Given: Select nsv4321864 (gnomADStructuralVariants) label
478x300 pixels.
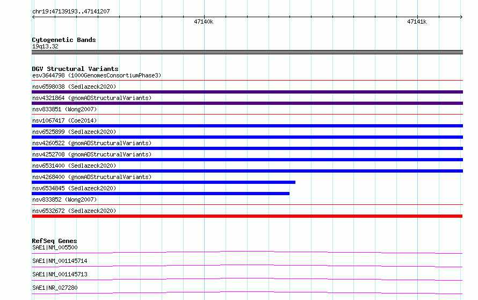Looking at the screenshot, I should click(92, 98).
